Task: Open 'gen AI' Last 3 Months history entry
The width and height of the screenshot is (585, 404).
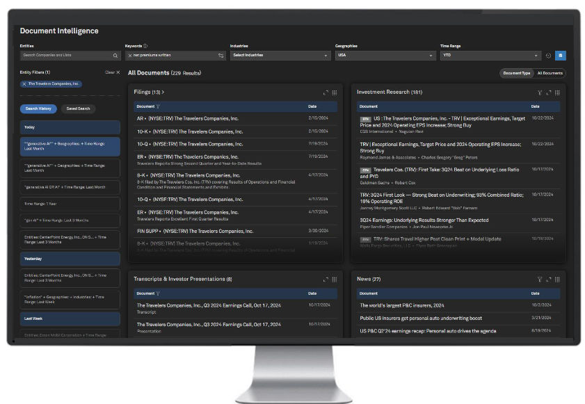Action: click(x=70, y=220)
